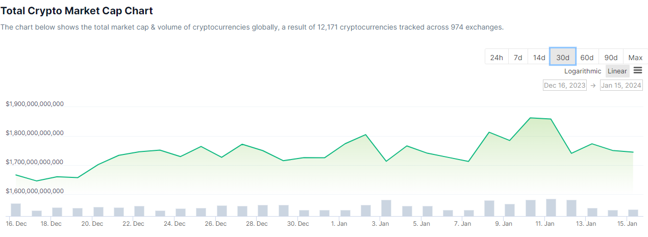
Task: Click the Total Crypto Market Cap Chart heading
Action: click(x=77, y=11)
